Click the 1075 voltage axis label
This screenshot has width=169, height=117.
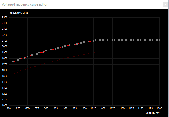pos(112,108)
